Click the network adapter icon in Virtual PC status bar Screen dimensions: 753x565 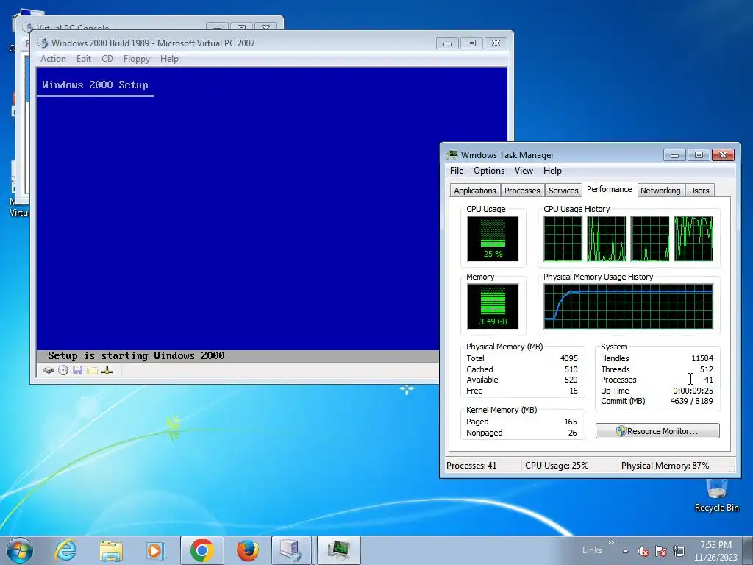point(107,371)
